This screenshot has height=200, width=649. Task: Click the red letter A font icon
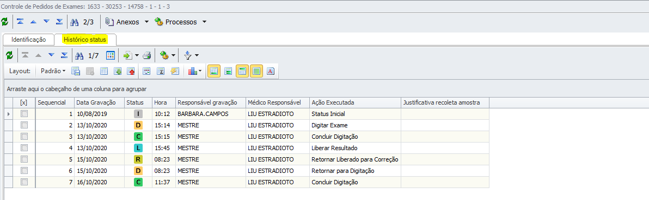point(270,72)
